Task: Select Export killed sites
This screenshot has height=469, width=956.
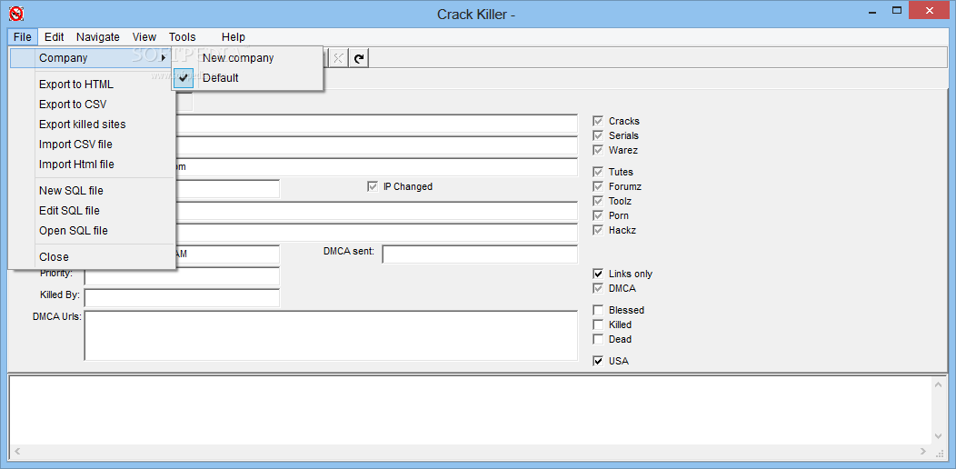Action: click(93, 125)
